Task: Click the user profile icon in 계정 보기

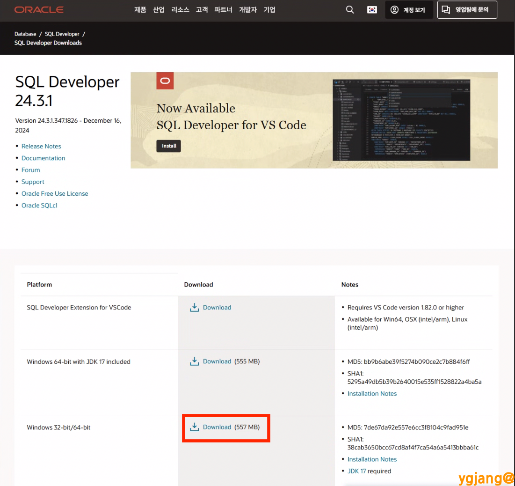Action: click(x=394, y=10)
